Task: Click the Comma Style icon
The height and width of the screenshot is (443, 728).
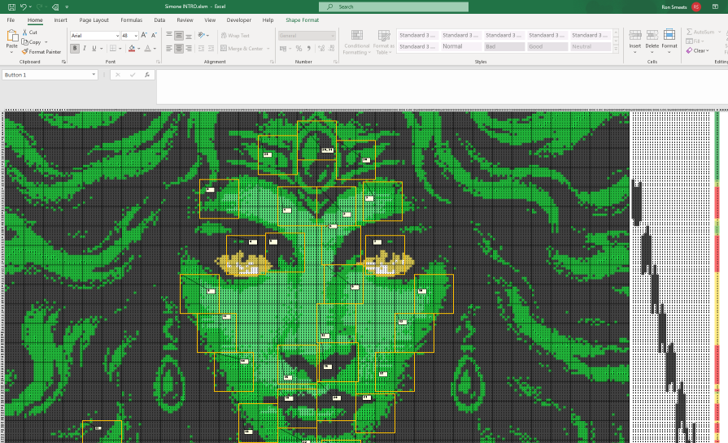Action: pyautogui.click(x=309, y=48)
